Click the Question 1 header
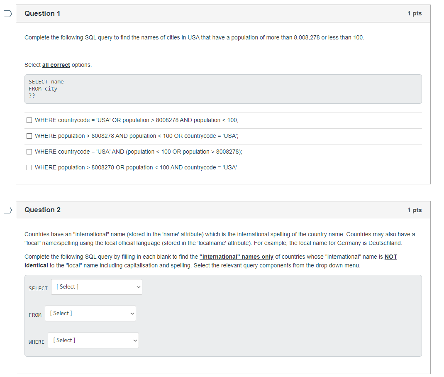The width and height of the screenshot is (444, 377). [42, 13]
